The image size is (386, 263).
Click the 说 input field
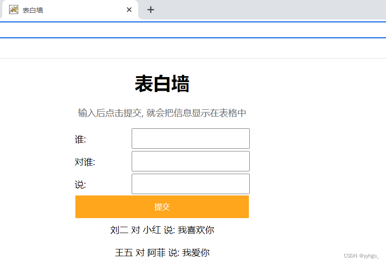coord(190,184)
